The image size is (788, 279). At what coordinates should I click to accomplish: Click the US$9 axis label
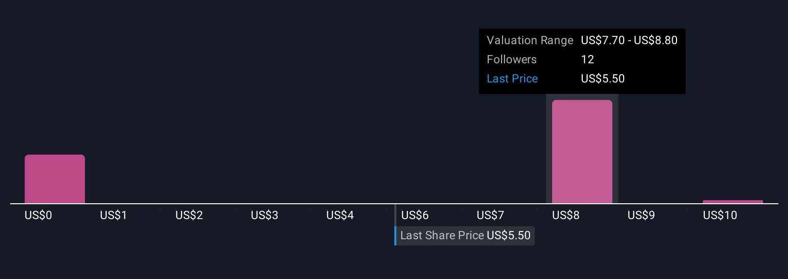tap(641, 215)
